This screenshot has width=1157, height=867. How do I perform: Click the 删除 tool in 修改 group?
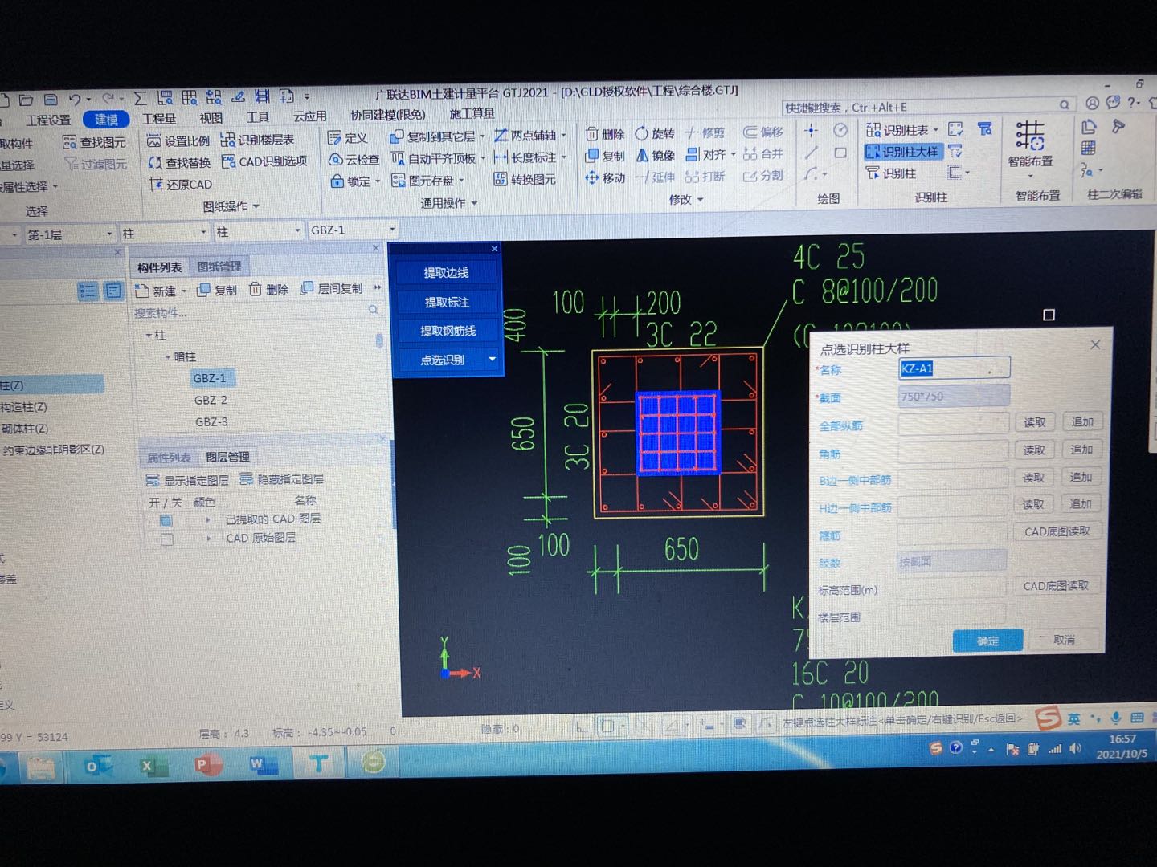pyautogui.click(x=605, y=134)
